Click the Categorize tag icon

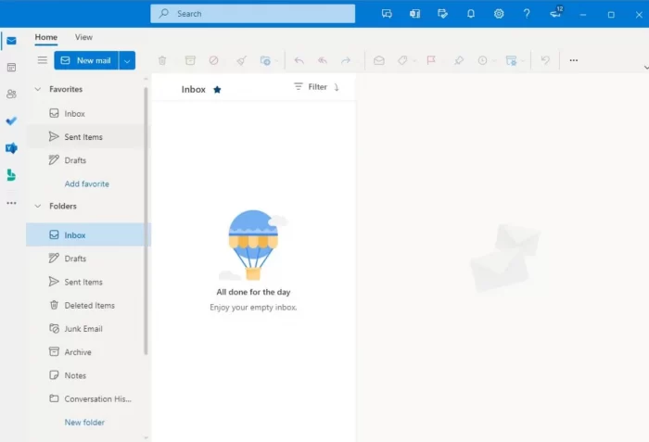[402, 60]
